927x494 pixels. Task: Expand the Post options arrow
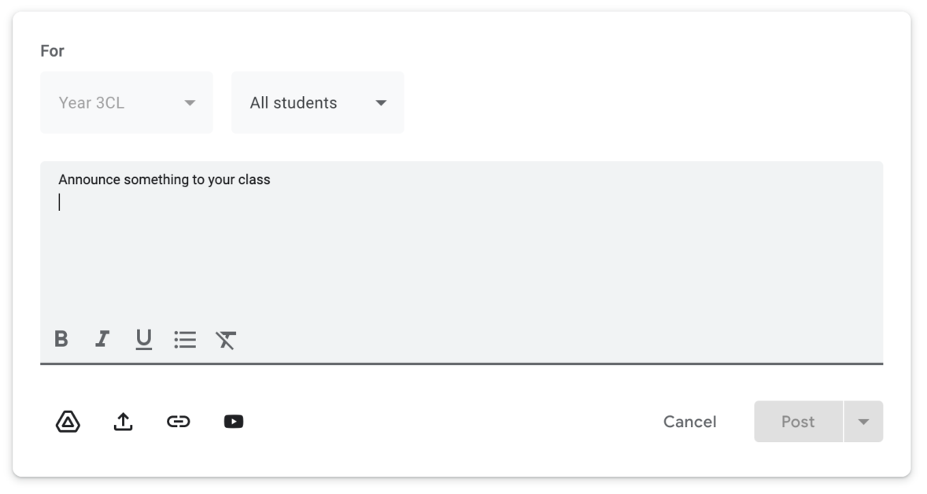863,422
